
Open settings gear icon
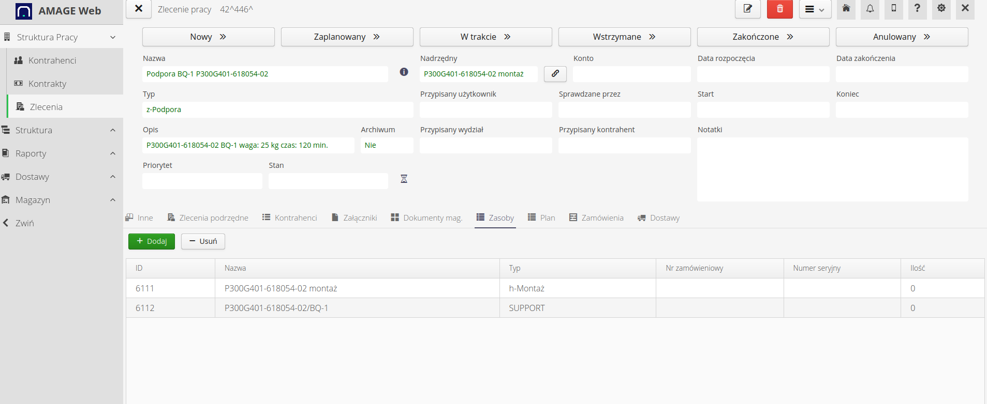click(941, 9)
